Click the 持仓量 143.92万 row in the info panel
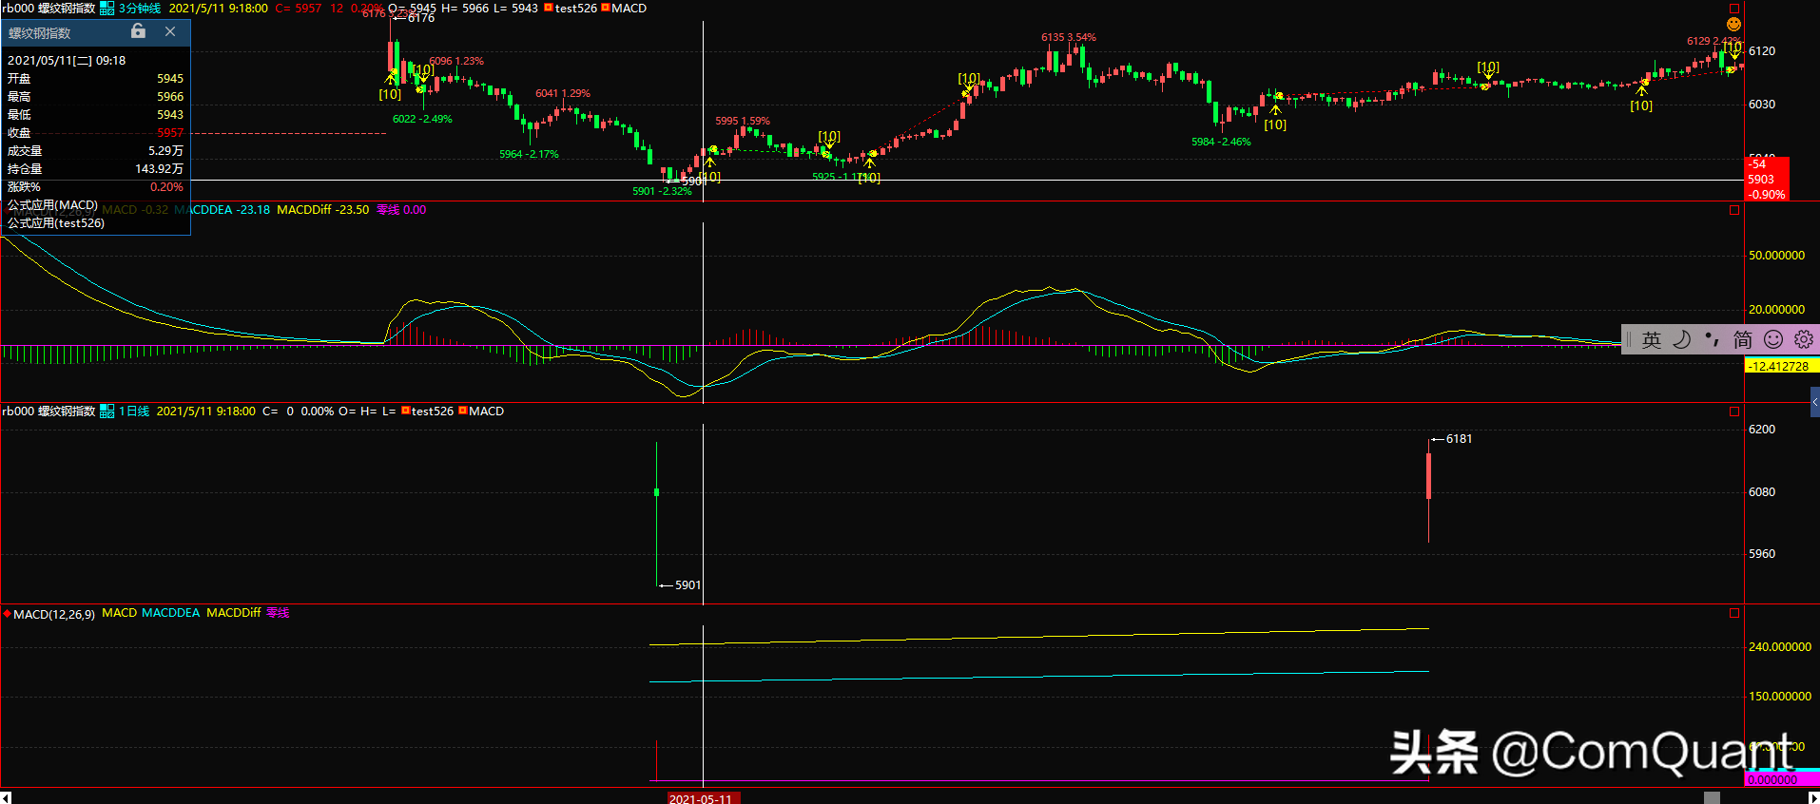 click(95, 169)
